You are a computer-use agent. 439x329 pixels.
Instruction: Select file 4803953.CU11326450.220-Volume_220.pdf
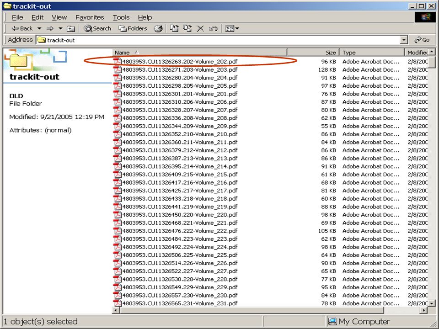pos(180,215)
